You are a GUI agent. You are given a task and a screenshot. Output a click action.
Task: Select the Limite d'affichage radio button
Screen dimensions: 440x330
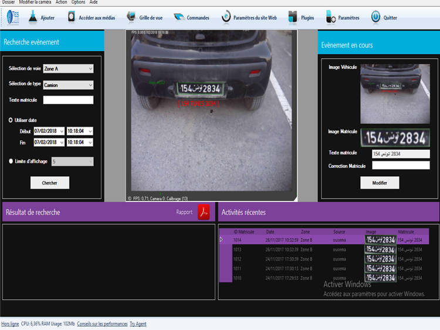click(11, 161)
